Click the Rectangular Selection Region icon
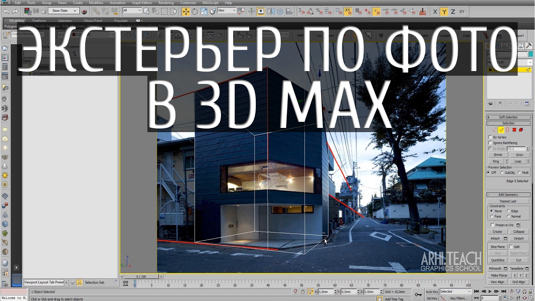 click(164, 11)
